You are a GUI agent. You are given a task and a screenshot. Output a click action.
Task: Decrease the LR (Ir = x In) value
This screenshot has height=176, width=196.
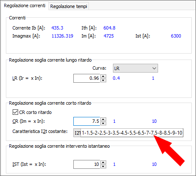click(103, 80)
